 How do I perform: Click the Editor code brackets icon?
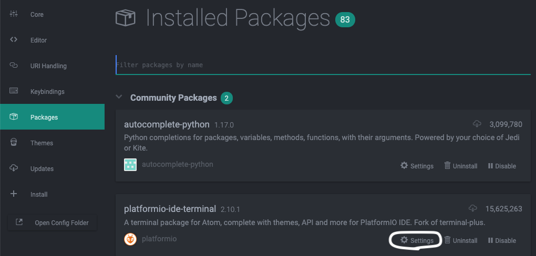(x=14, y=39)
